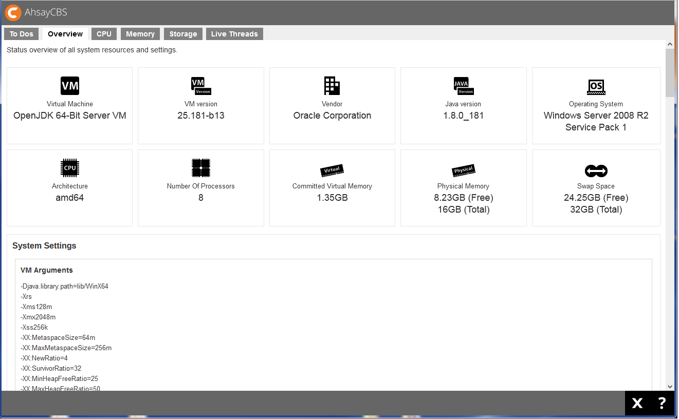Select the Committed Virtual Memory ribbon icon
The height and width of the screenshot is (419, 679).
pyautogui.click(x=332, y=170)
